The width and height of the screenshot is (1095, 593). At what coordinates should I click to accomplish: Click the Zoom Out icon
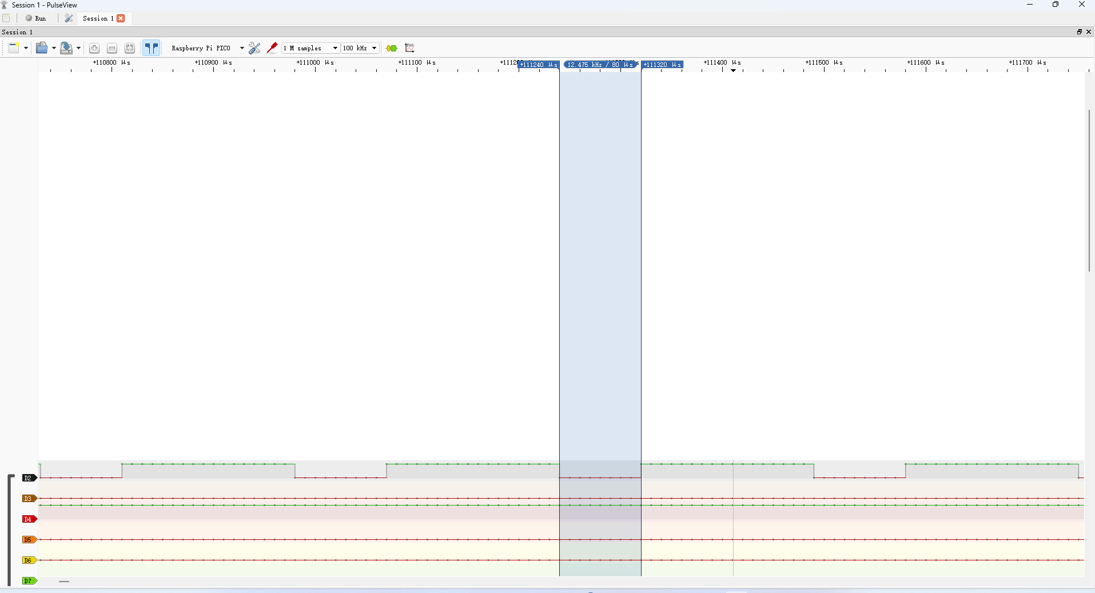coord(112,48)
